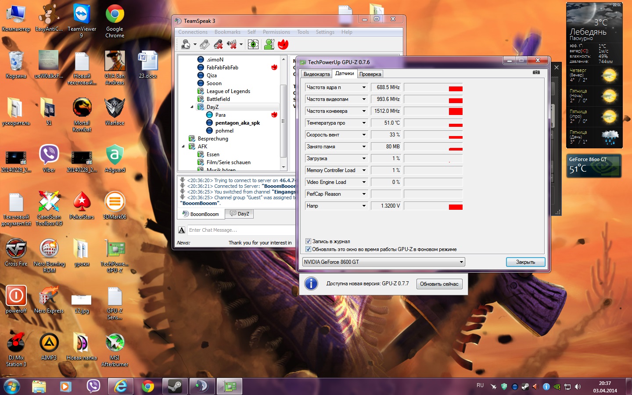Viewport: 632px width, 395px height.
Task: Mute microphone in TeamSpeak toolbar
Action: click(218, 44)
